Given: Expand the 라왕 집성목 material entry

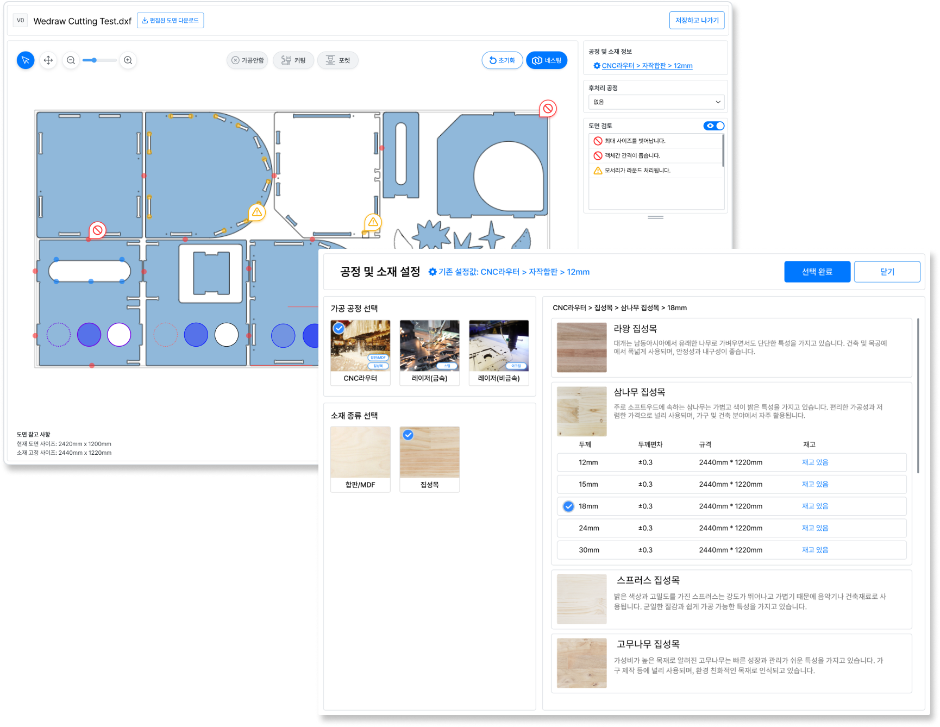Looking at the screenshot, I should point(731,347).
